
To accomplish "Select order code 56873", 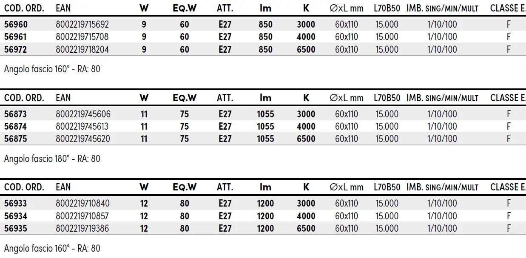I will pos(15,114).
